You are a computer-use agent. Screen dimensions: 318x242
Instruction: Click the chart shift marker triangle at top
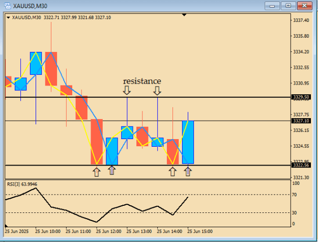(184, 15)
